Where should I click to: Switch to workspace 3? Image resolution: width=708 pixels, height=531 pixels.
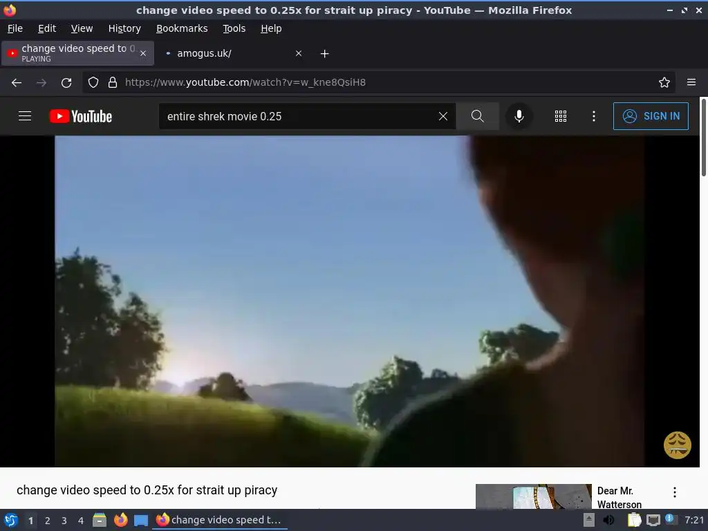pyautogui.click(x=64, y=521)
